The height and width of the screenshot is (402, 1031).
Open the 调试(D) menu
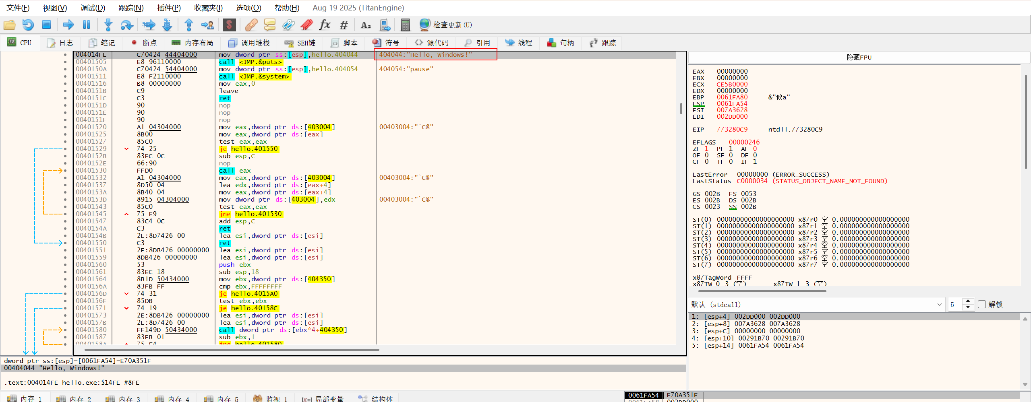click(x=93, y=8)
